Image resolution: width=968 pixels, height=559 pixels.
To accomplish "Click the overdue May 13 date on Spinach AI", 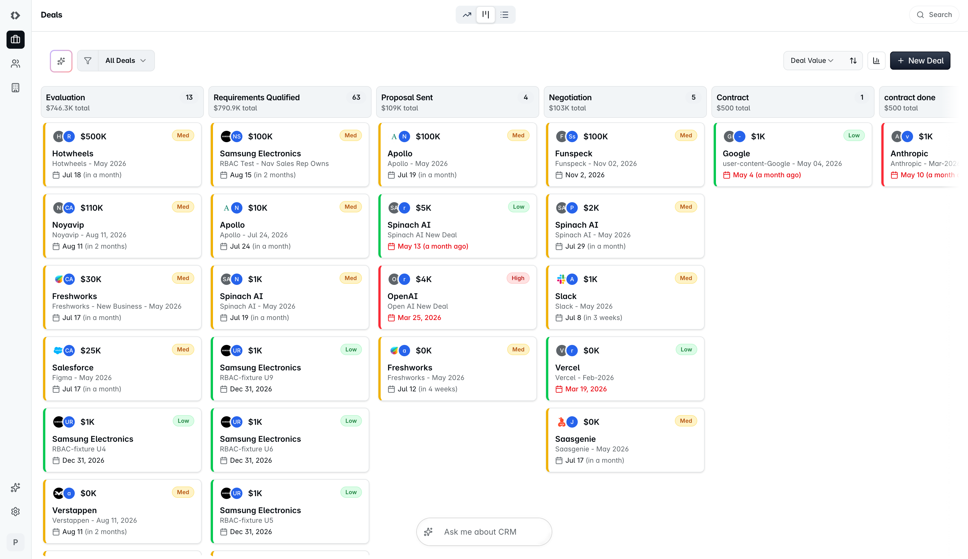I will (433, 246).
